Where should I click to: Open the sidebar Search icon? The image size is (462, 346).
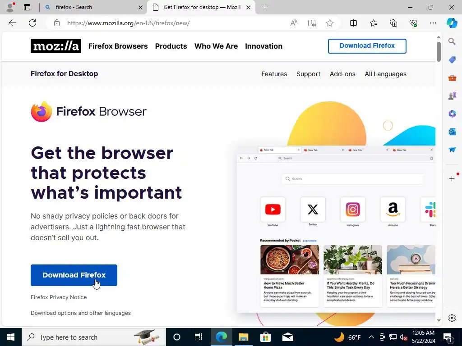pyautogui.click(x=452, y=41)
